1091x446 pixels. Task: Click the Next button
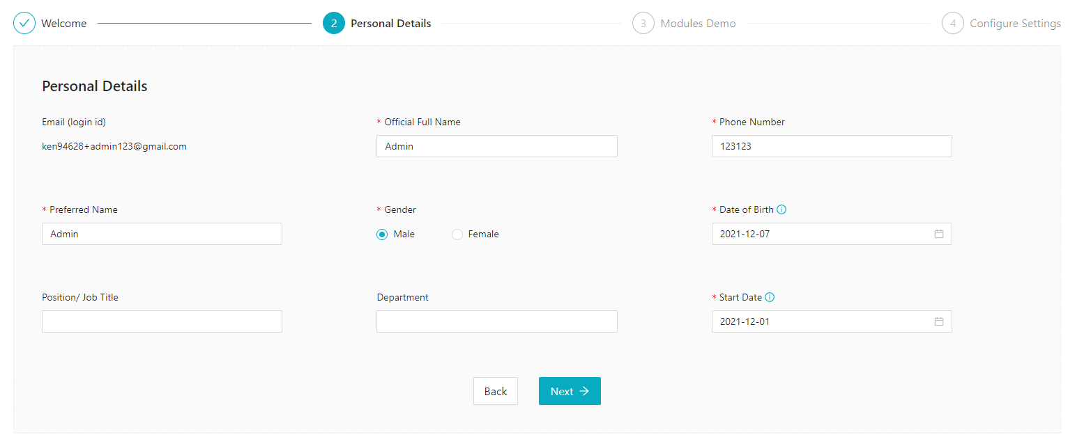click(570, 391)
